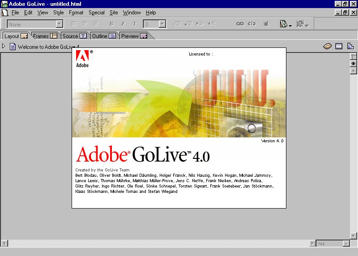Switch to the Outline tab

coord(104,36)
